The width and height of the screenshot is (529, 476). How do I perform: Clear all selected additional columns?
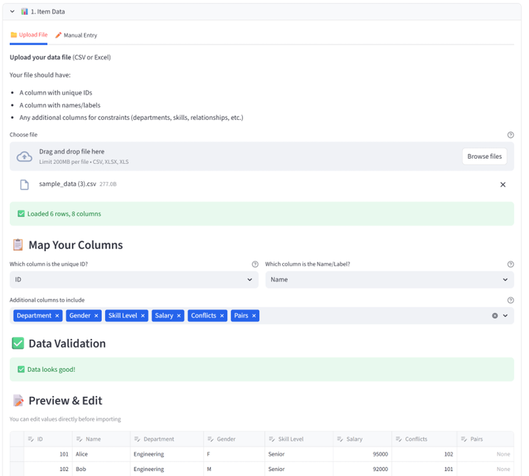pyautogui.click(x=495, y=316)
